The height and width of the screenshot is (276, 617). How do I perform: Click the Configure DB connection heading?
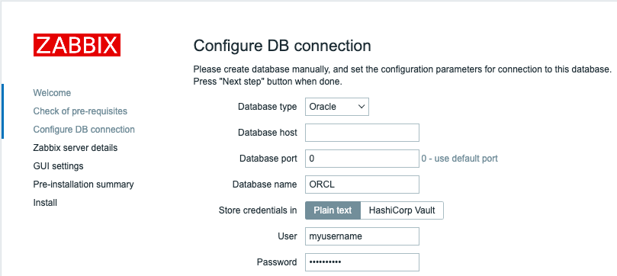pyautogui.click(x=282, y=46)
